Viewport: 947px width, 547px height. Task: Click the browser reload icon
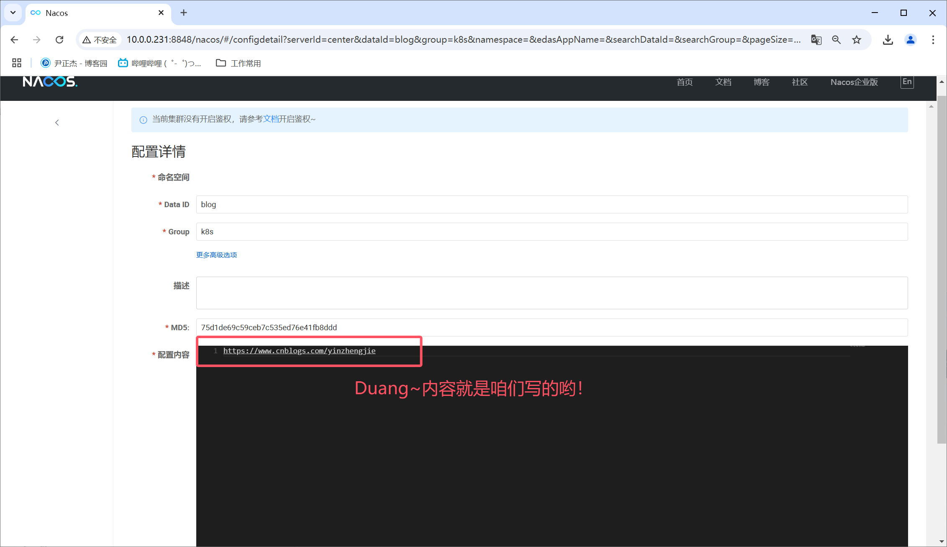click(x=59, y=40)
